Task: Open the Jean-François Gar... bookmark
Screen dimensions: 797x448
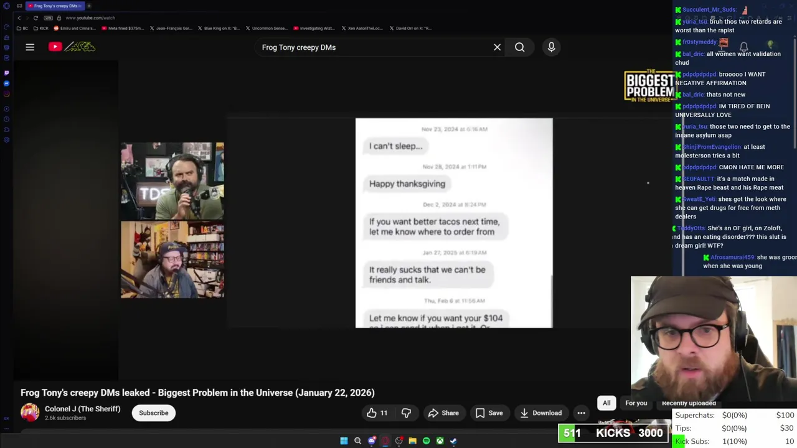Action: pyautogui.click(x=171, y=28)
